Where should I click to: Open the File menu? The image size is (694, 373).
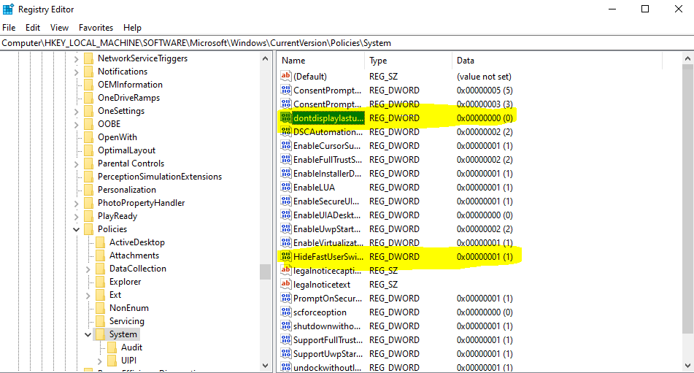[x=9, y=28]
